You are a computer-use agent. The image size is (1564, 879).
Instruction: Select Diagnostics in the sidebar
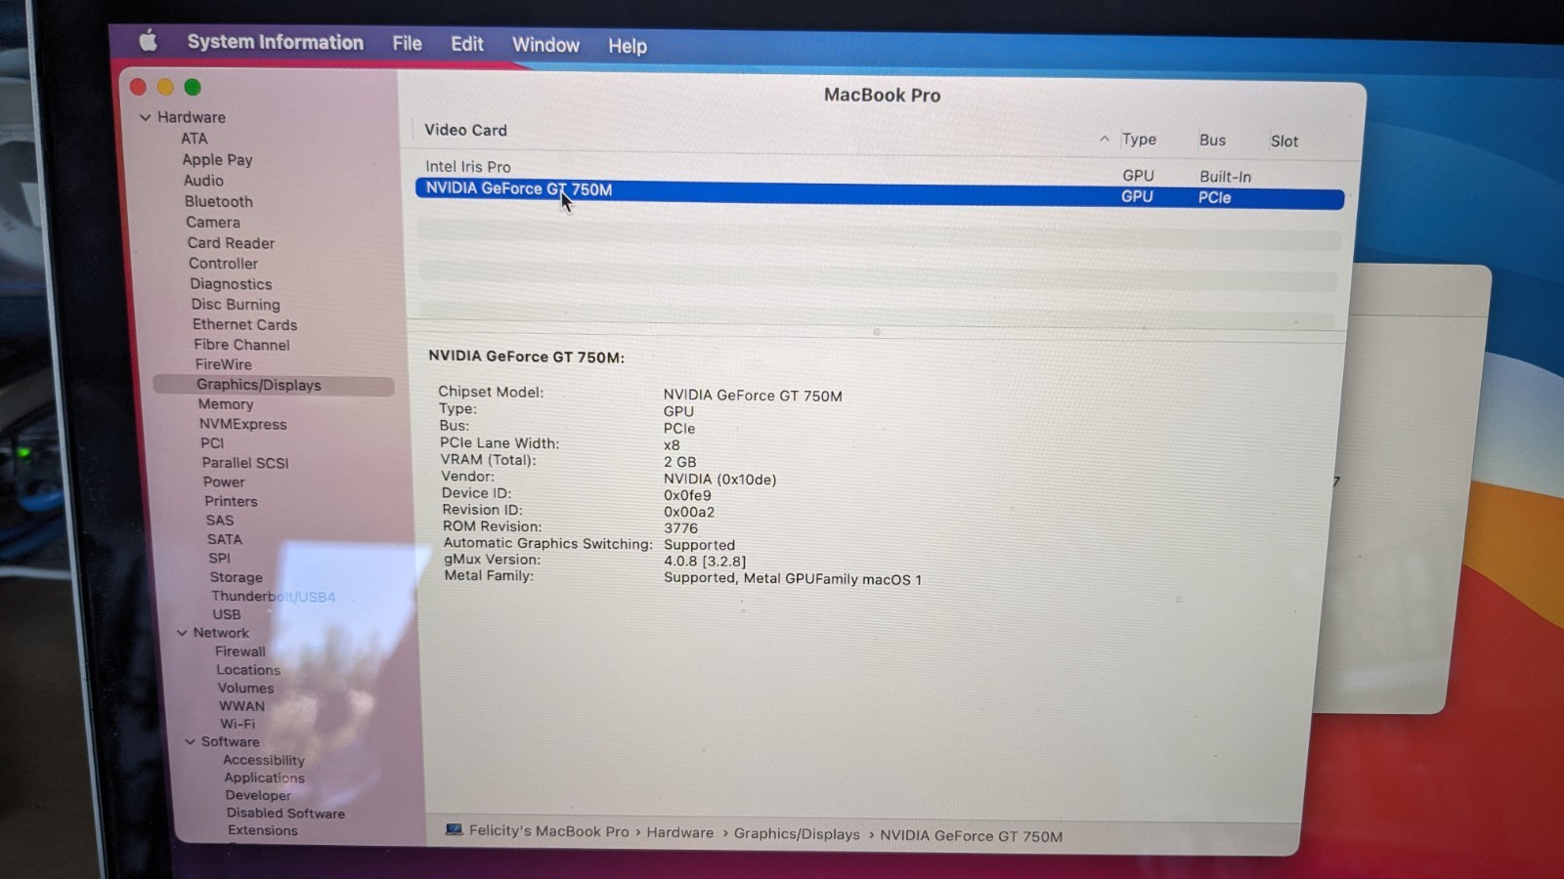coord(231,284)
